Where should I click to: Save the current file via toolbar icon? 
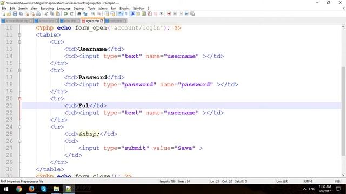15,13
